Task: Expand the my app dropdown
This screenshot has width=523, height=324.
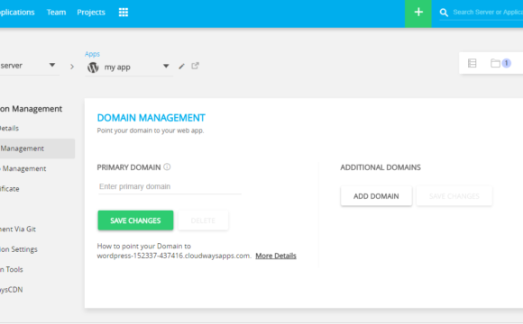Action: 166,66
